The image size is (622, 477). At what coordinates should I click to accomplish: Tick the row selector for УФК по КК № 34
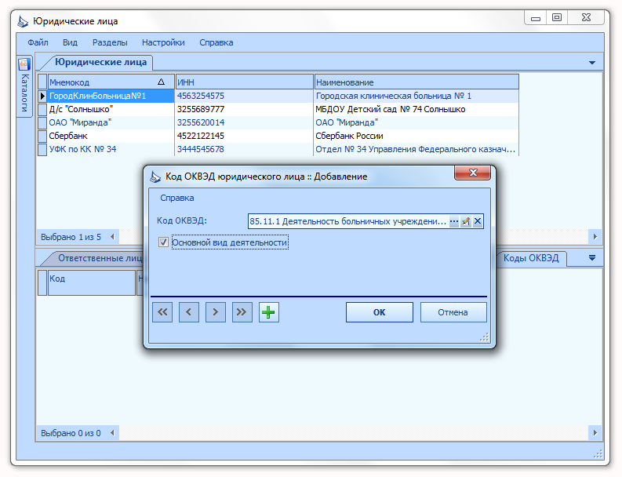click(42, 150)
